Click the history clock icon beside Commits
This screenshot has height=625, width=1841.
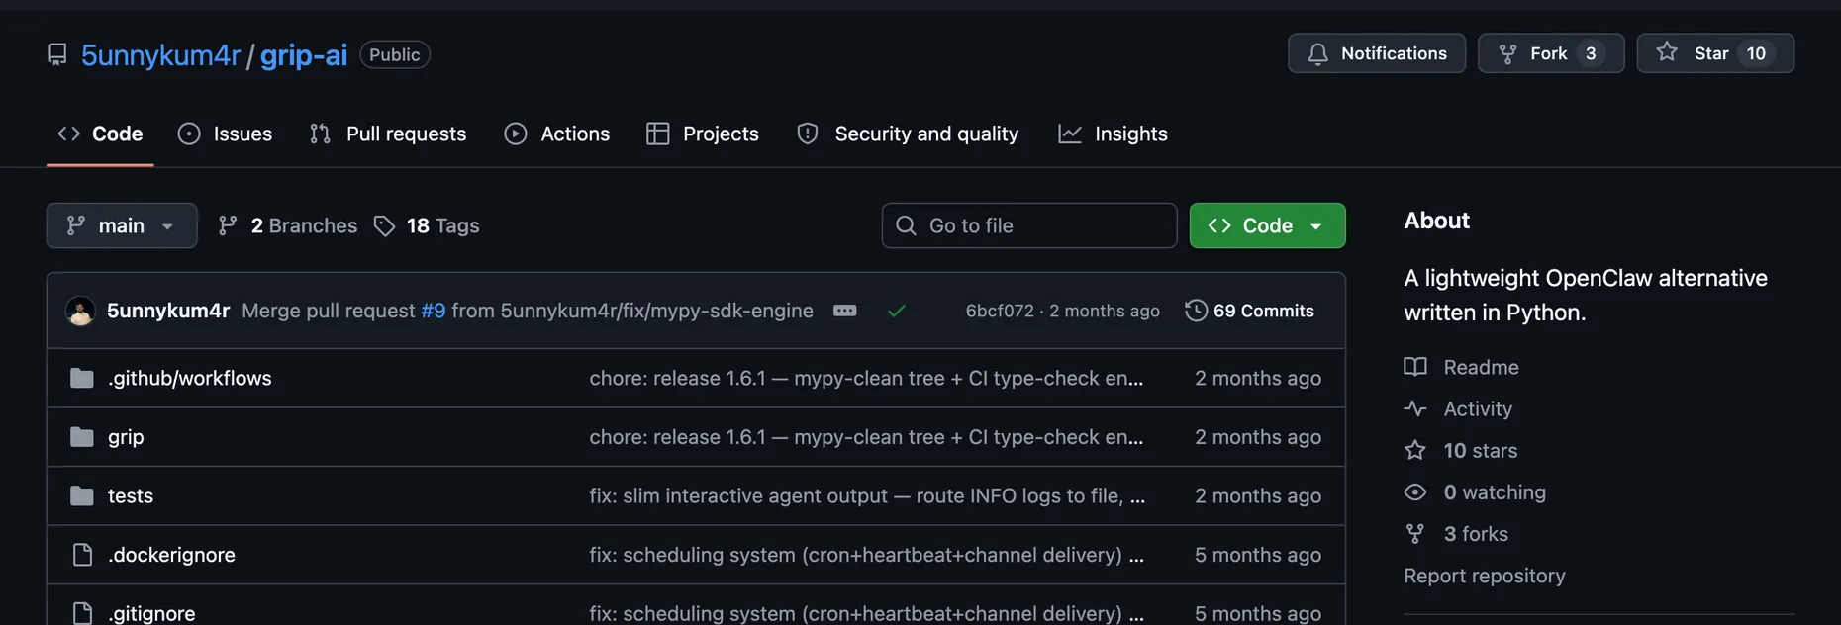click(x=1196, y=311)
